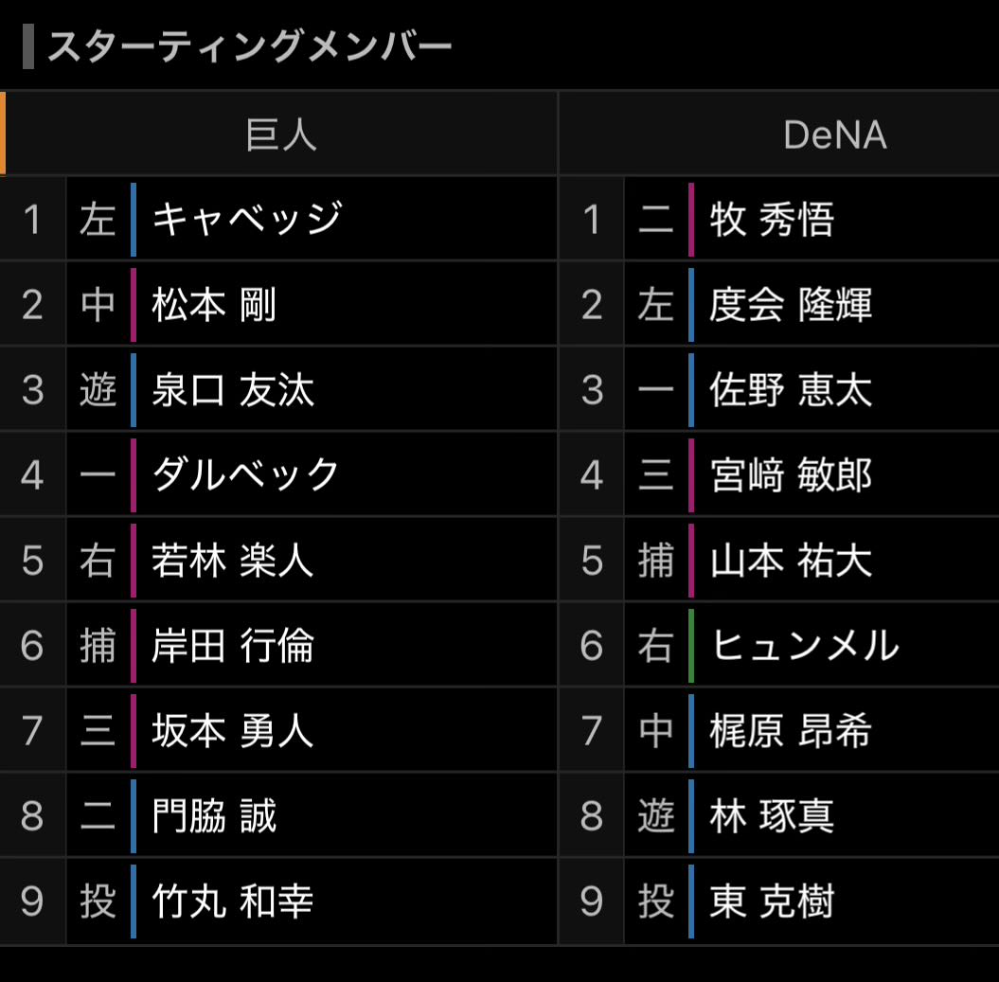Image resolution: width=999 pixels, height=982 pixels.
Task: Open 梶原 昂希 player details
Action: [x=791, y=731]
